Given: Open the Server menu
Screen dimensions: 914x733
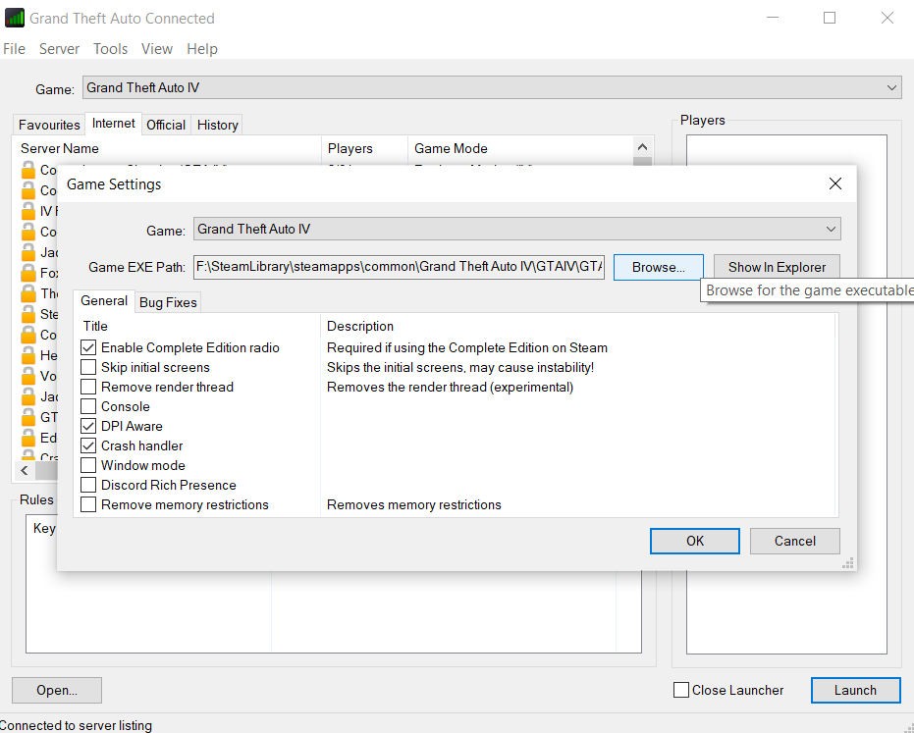Looking at the screenshot, I should (x=59, y=49).
